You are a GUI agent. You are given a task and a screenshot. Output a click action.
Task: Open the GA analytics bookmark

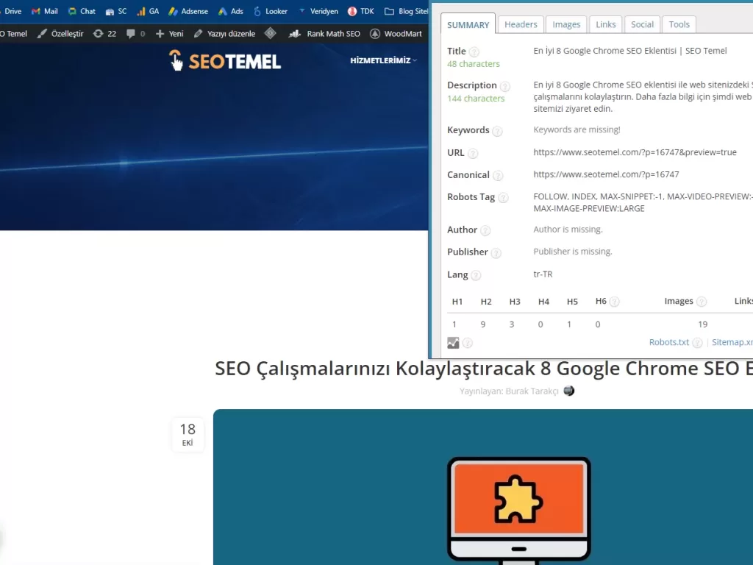click(x=148, y=11)
